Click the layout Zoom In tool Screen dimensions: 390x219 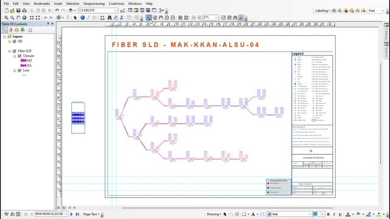pos(149,18)
